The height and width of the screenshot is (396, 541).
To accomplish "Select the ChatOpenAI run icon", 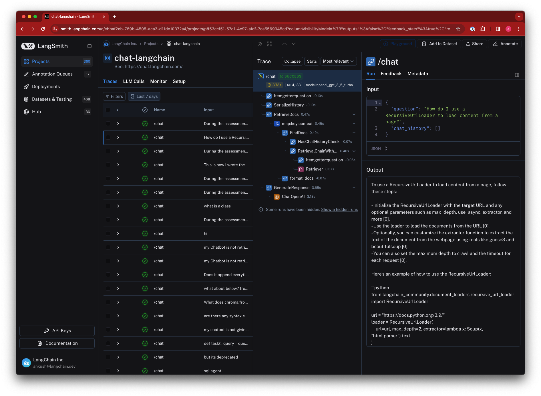I will pos(277,197).
